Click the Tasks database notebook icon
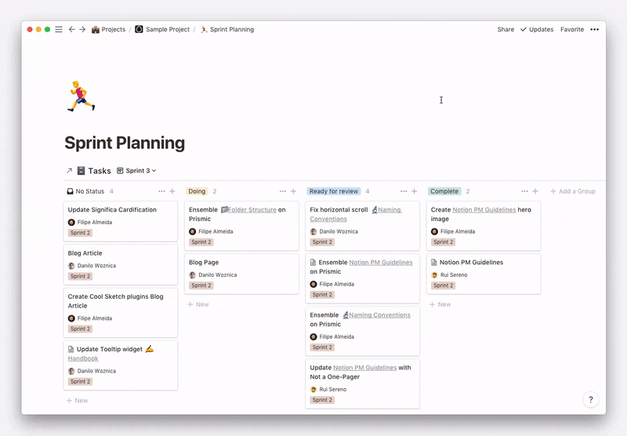The height and width of the screenshot is (436, 627). click(81, 171)
